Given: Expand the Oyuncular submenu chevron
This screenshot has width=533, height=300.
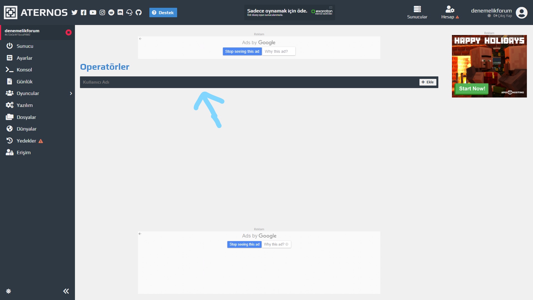Looking at the screenshot, I should coord(71,93).
